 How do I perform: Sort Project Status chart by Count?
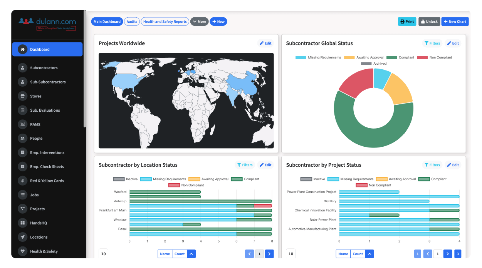pyautogui.click(x=358, y=254)
